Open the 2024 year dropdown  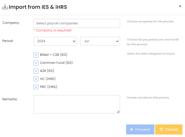[55, 41]
